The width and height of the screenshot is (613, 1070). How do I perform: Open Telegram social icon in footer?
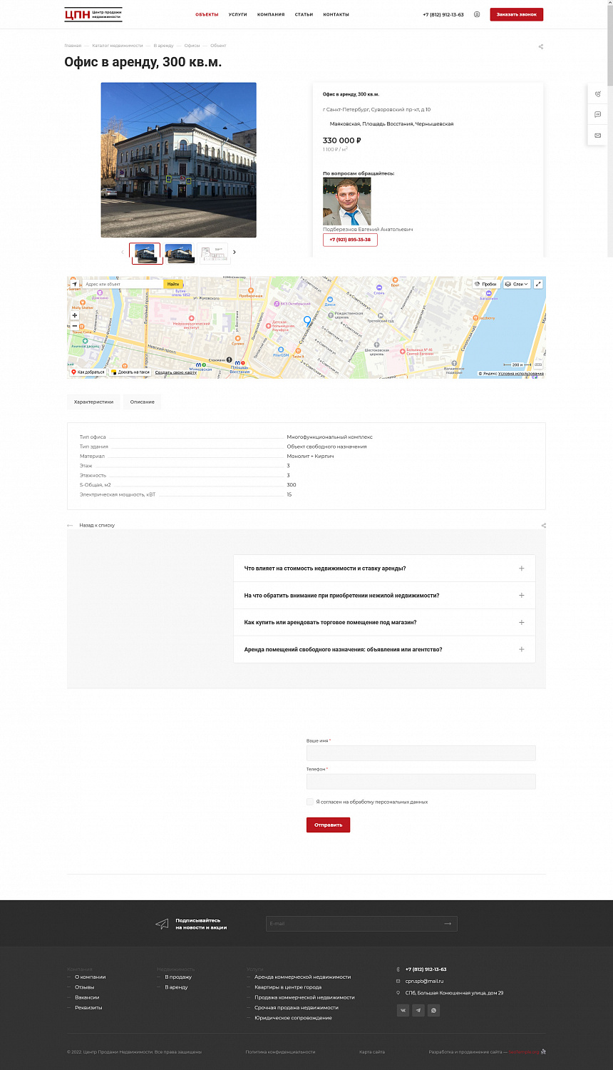418,1010
